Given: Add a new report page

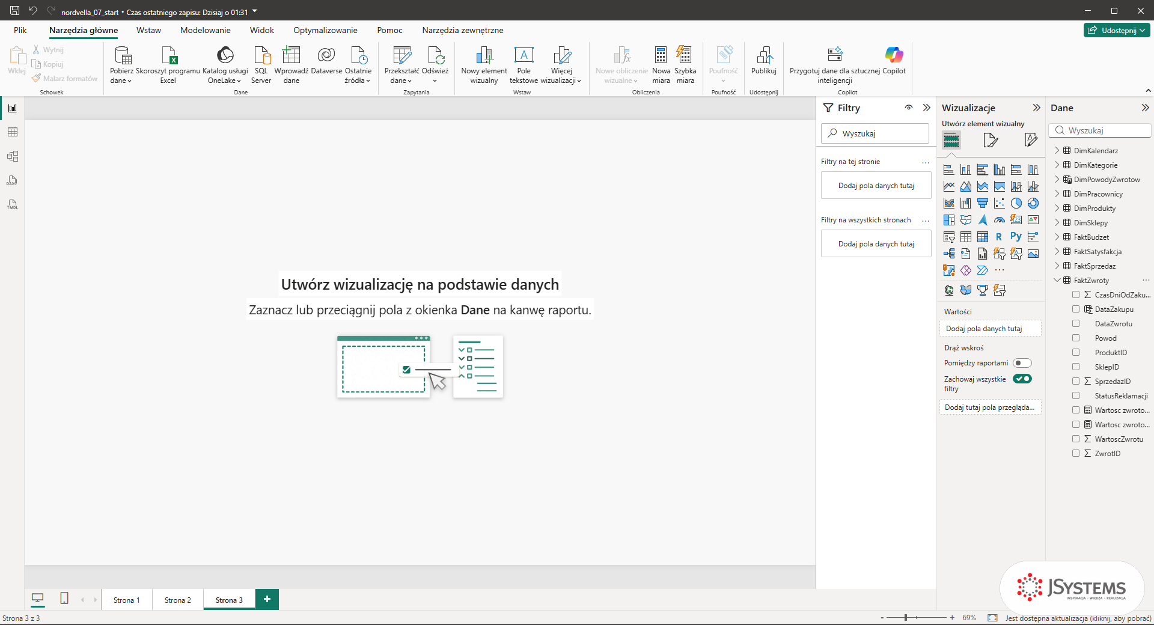Looking at the screenshot, I should (267, 599).
